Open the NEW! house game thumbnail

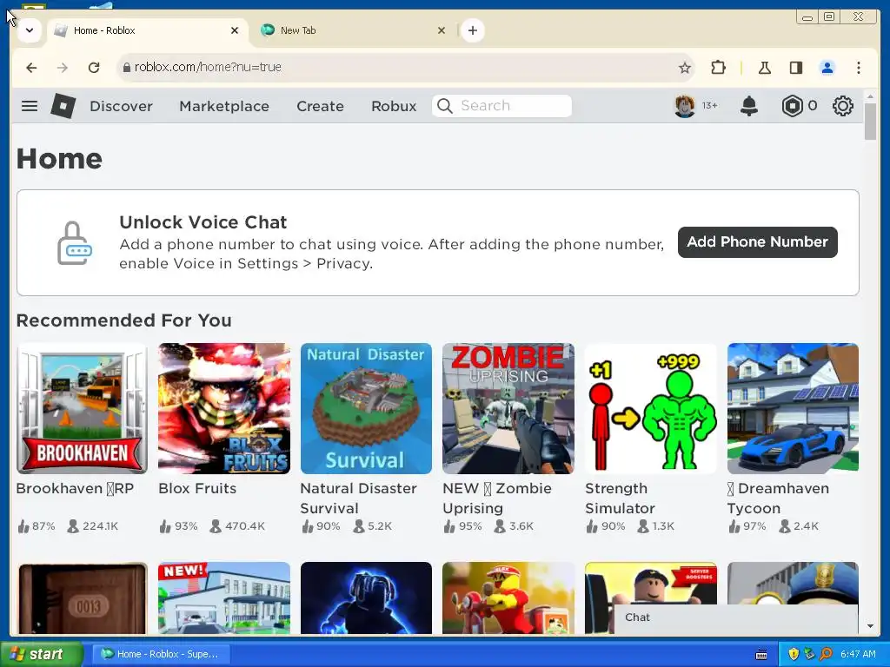point(224,598)
